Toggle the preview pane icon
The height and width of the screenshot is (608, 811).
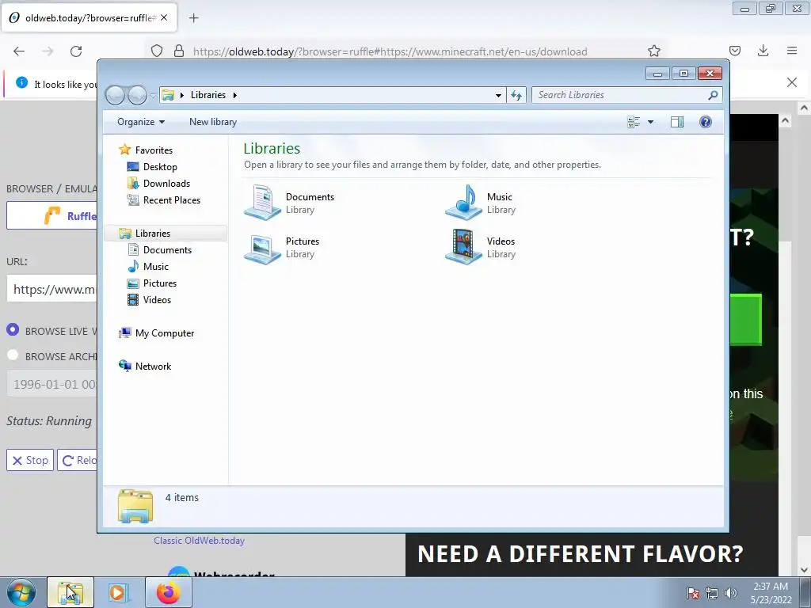click(677, 122)
